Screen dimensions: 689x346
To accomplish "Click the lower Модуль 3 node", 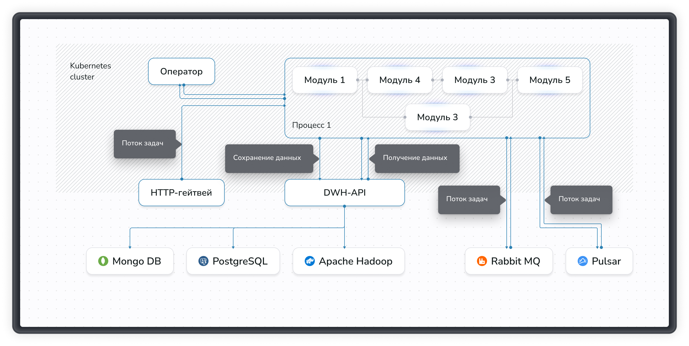I will coord(437,117).
